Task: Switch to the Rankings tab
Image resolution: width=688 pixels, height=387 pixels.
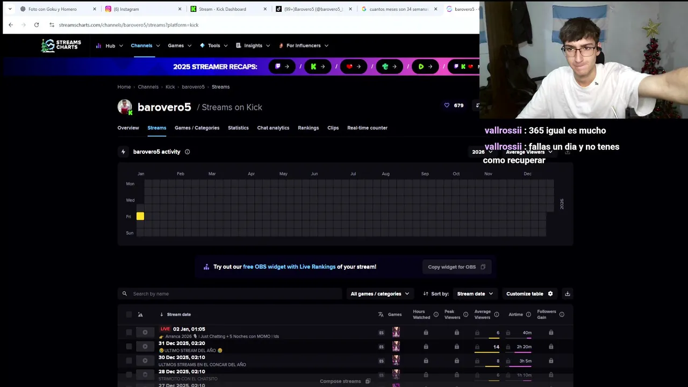Action: tap(308, 128)
